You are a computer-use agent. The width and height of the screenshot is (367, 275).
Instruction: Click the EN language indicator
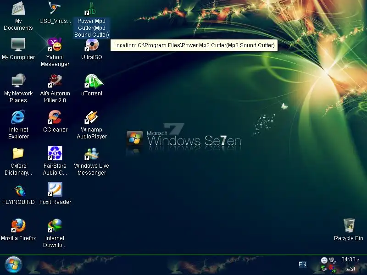302,264
